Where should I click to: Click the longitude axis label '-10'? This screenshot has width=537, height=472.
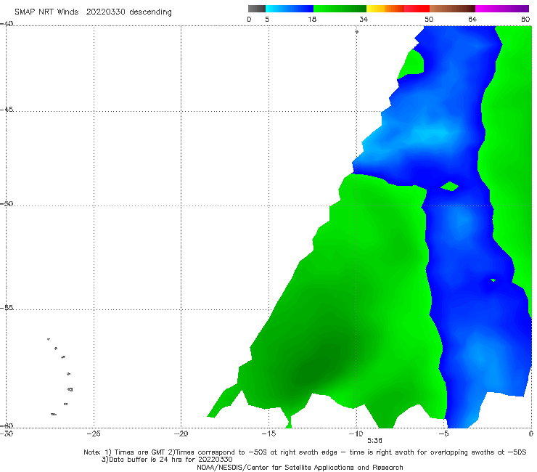point(356,434)
